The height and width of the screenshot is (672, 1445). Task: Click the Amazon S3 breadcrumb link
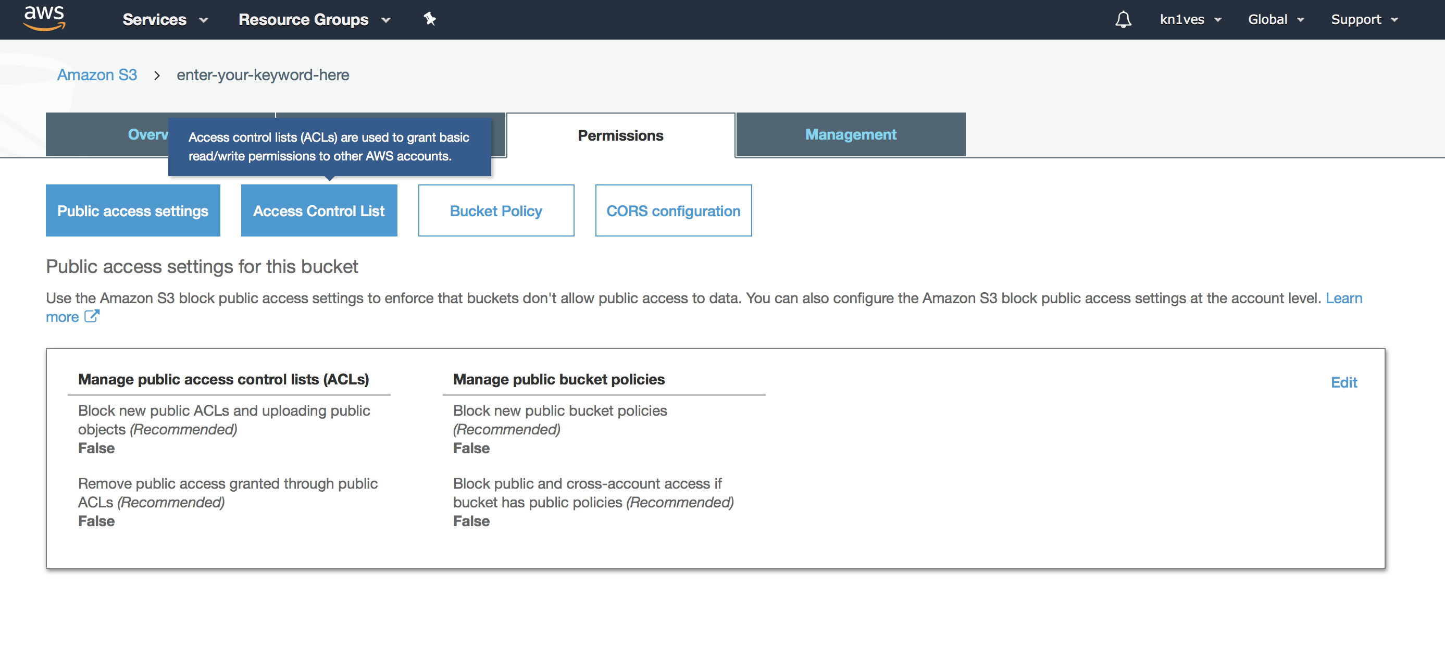point(97,74)
